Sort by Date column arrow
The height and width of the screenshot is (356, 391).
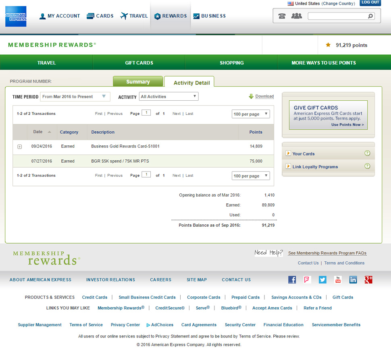point(49,132)
